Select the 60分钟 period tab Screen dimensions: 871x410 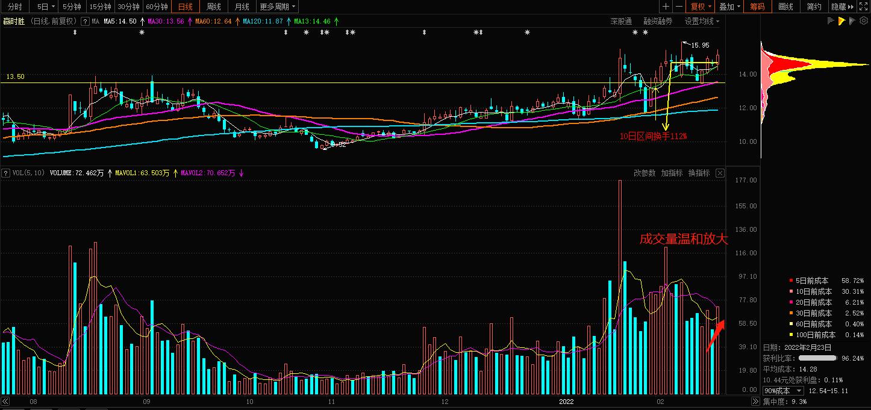(x=157, y=7)
